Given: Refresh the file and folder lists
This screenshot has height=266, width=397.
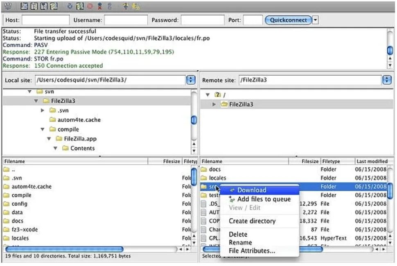Looking at the screenshot, I should (70, 6).
